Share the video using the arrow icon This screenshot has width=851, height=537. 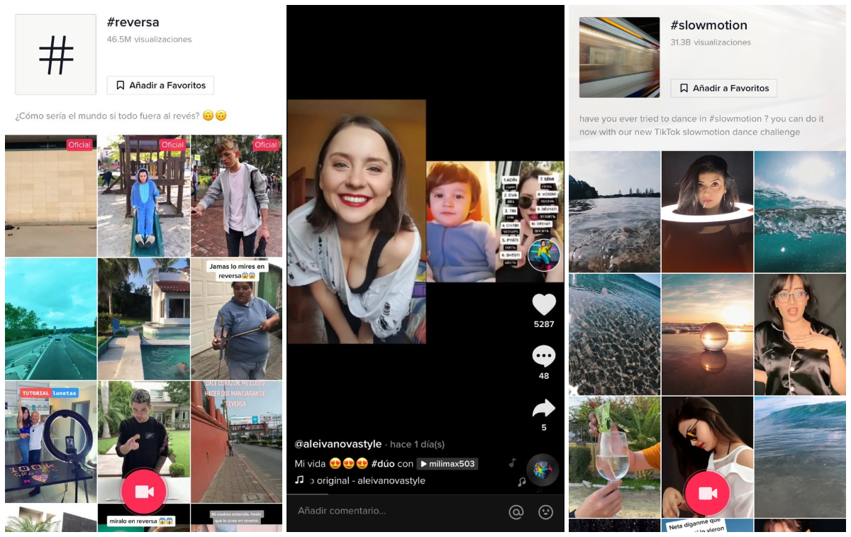(543, 407)
